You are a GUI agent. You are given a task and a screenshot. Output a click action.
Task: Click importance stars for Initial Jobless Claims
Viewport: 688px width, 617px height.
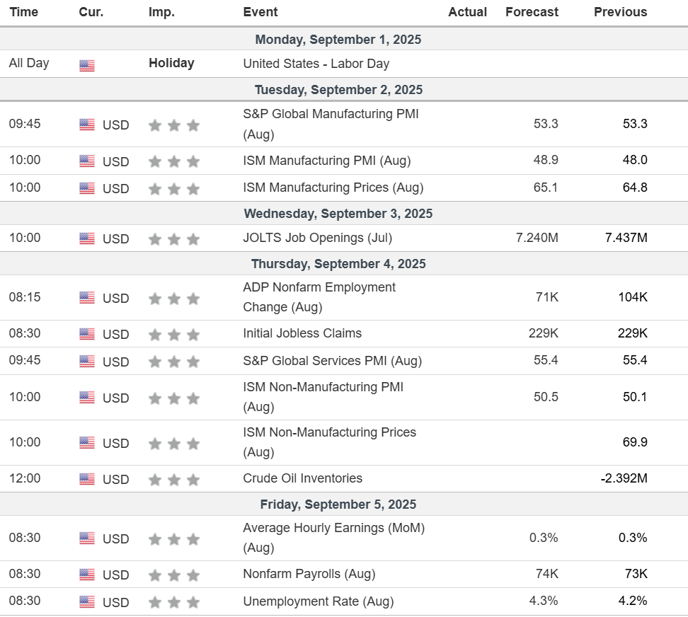tap(174, 335)
